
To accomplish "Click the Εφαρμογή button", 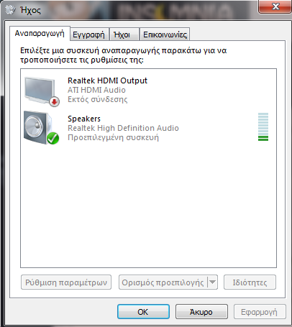I will pyautogui.click(x=260, y=312).
